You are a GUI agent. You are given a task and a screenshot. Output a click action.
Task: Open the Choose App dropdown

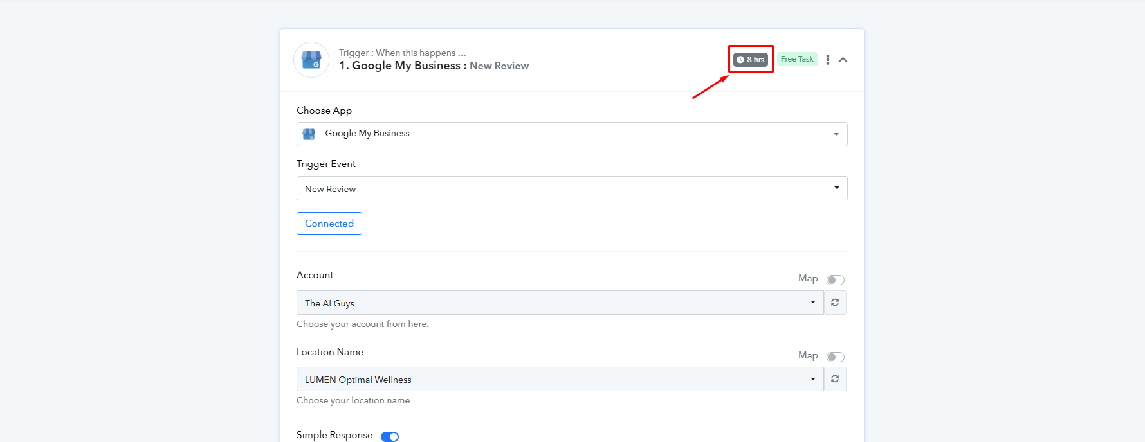coord(572,134)
